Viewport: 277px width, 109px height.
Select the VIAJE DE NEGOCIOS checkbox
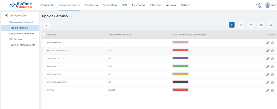[x=44, y=82]
